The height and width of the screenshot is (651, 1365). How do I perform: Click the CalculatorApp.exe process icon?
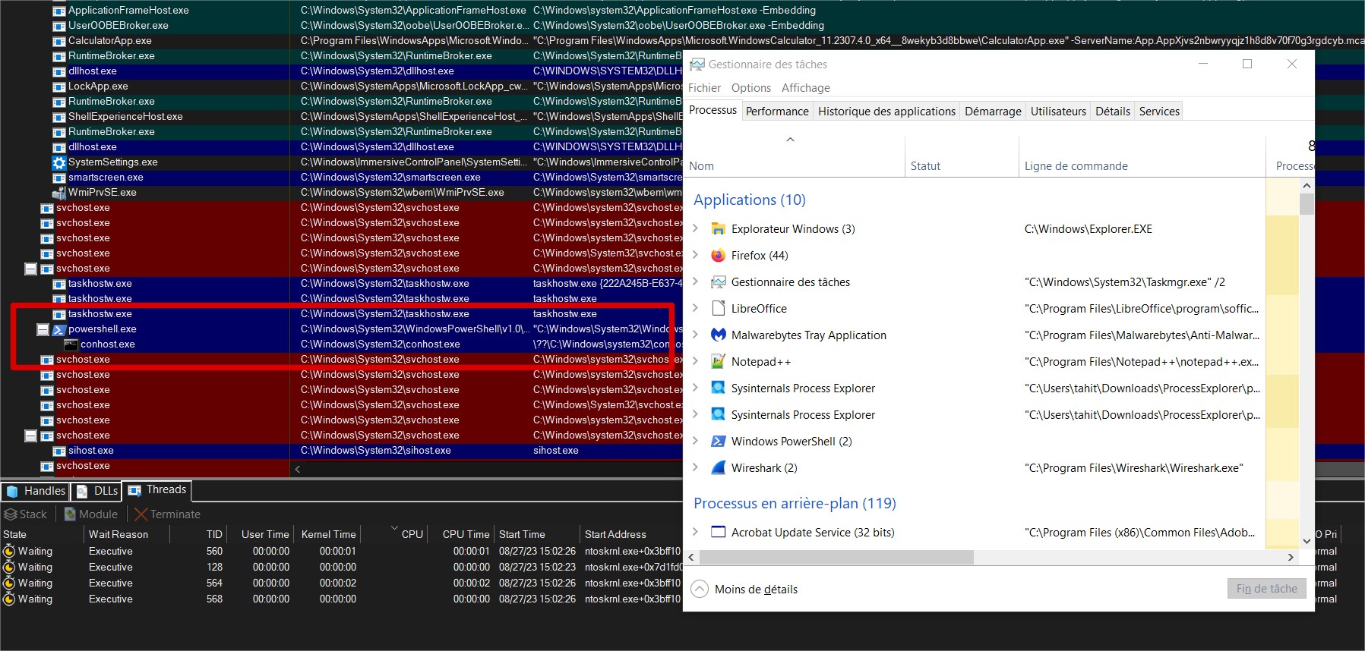coord(58,41)
